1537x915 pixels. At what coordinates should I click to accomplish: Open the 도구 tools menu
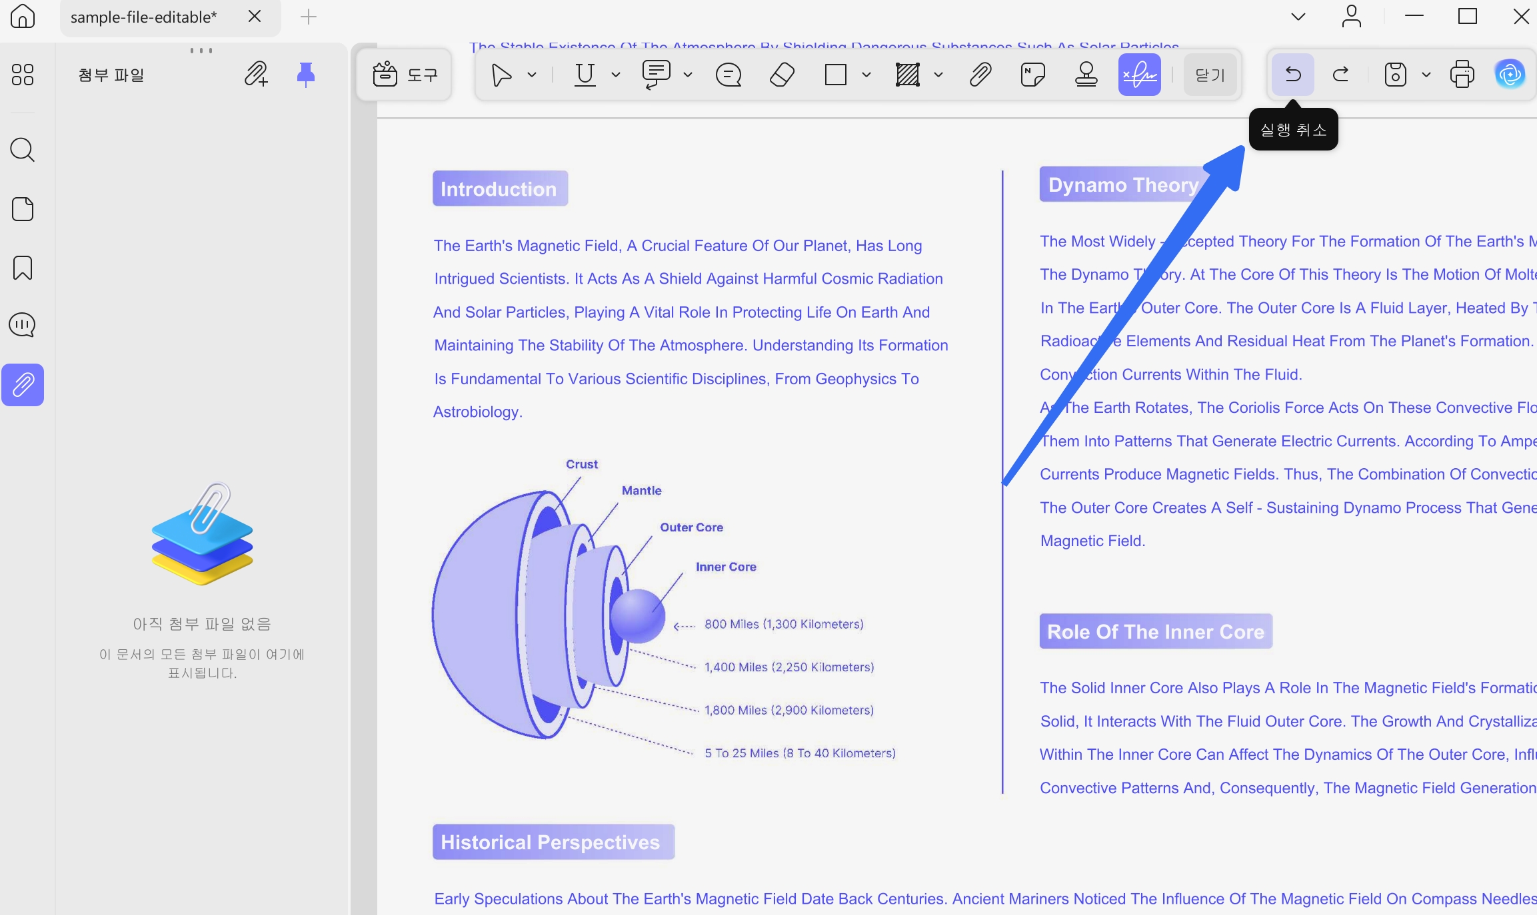pos(405,75)
